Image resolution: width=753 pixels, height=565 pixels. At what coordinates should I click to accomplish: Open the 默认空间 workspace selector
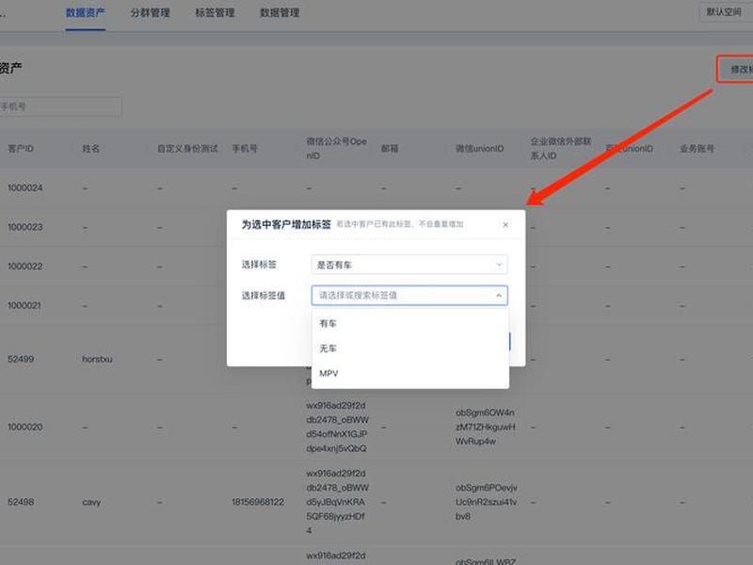725,12
